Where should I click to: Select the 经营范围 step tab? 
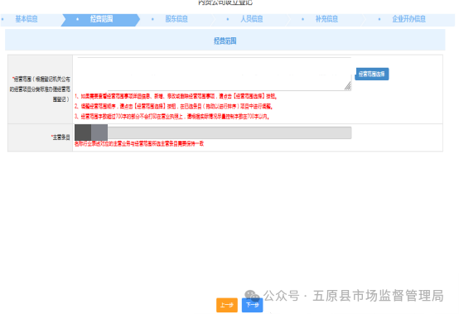pos(101,19)
